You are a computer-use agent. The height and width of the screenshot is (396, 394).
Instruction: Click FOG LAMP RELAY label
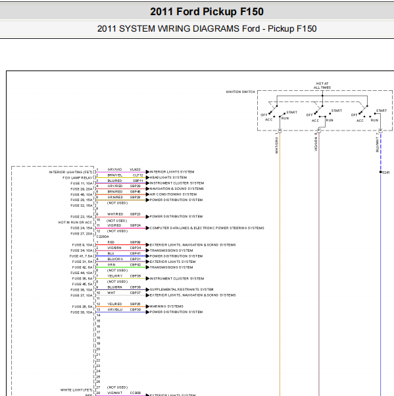(x=78, y=178)
